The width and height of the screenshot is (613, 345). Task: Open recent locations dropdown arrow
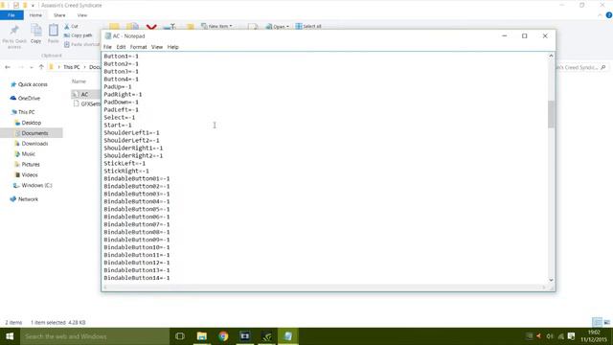(32, 67)
